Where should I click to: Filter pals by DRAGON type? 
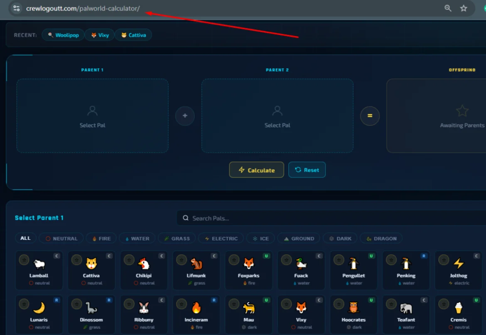382,238
